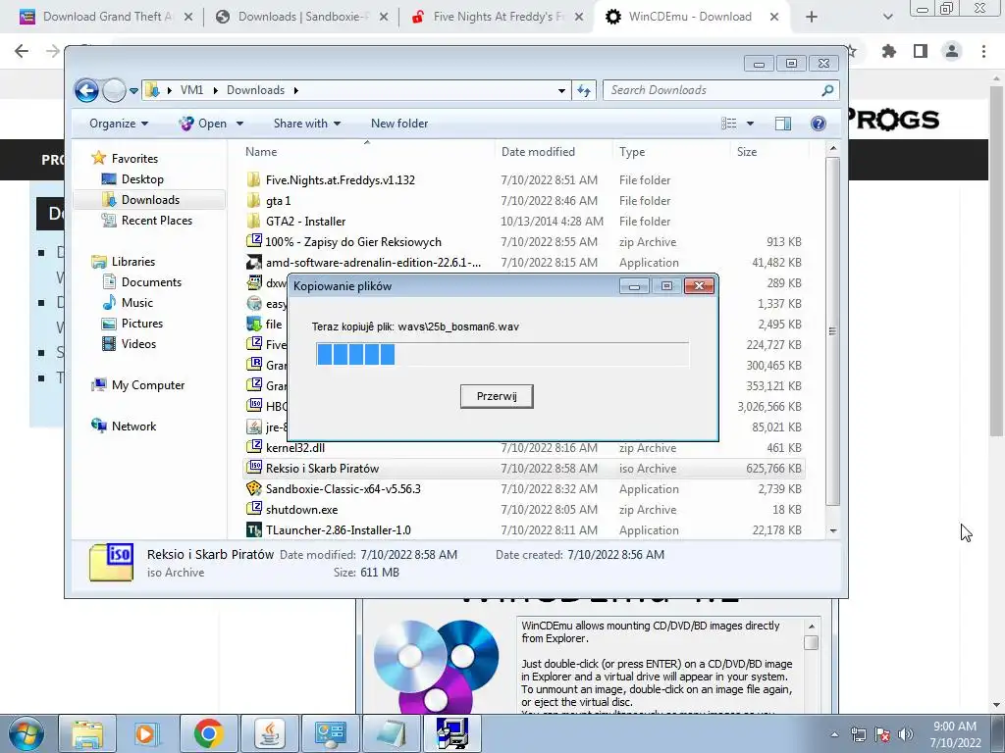This screenshot has width=1005, height=753.
Task: Click the Explorer back navigation arrow
Action: (x=86, y=90)
